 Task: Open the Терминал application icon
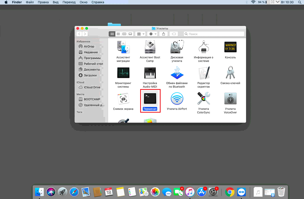click(x=150, y=99)
